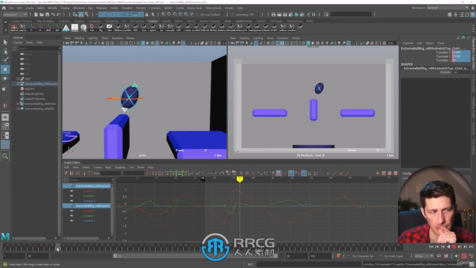Click Translate Y value field in Channel Box
Viewport: 476px width, 268px height.
tap(461, 56)
